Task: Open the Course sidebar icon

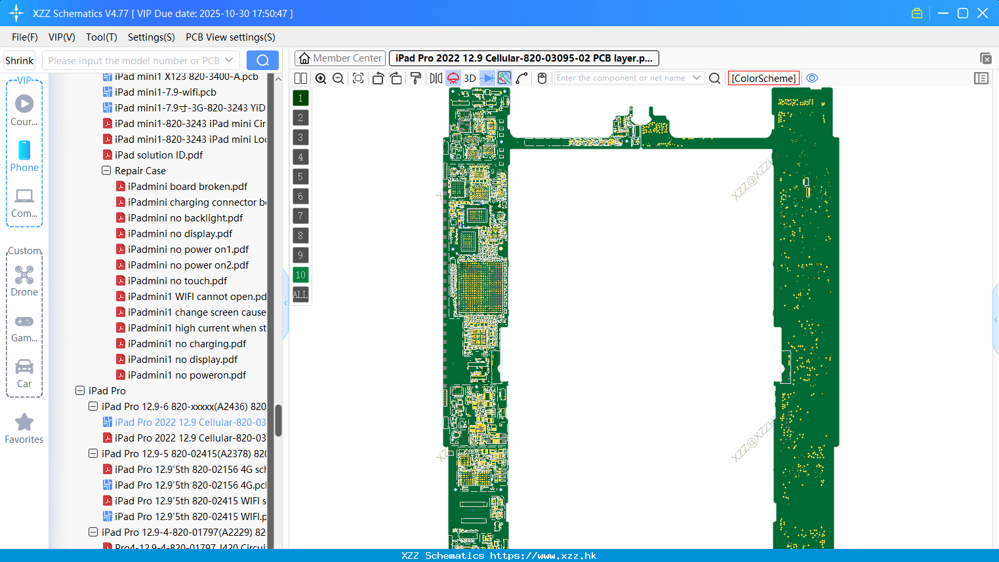Action: pos(24,110)
